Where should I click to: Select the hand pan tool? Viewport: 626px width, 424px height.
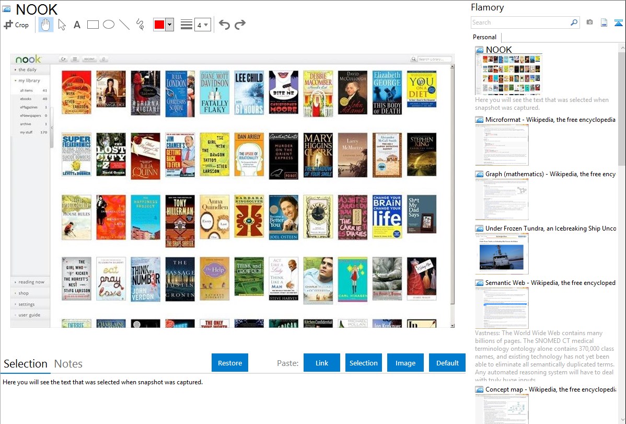pos(45,25)
